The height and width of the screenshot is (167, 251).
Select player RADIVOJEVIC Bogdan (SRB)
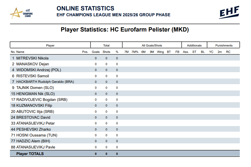coord(42,100)
